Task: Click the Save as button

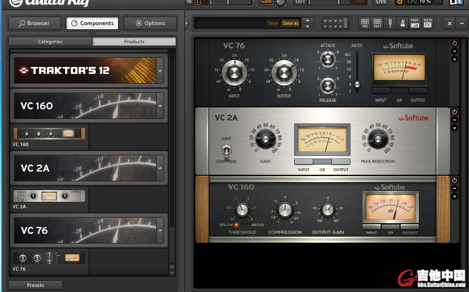Action: (x=291, y=23)
